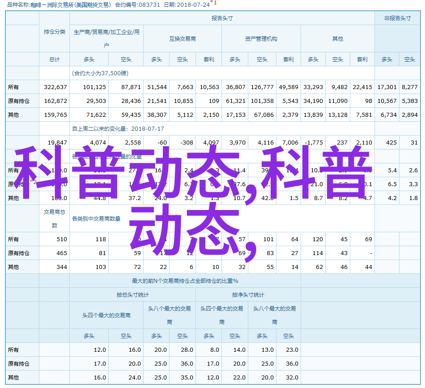Click the change value 425
Viewport: 425px width, 388px height.
point(391,142)
